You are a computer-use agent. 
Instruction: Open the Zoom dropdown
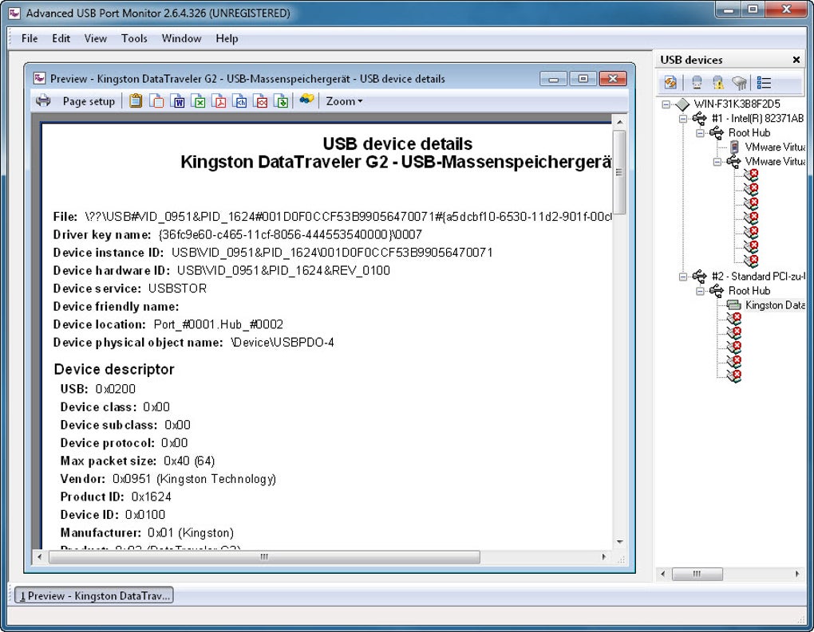pos(344,101)
